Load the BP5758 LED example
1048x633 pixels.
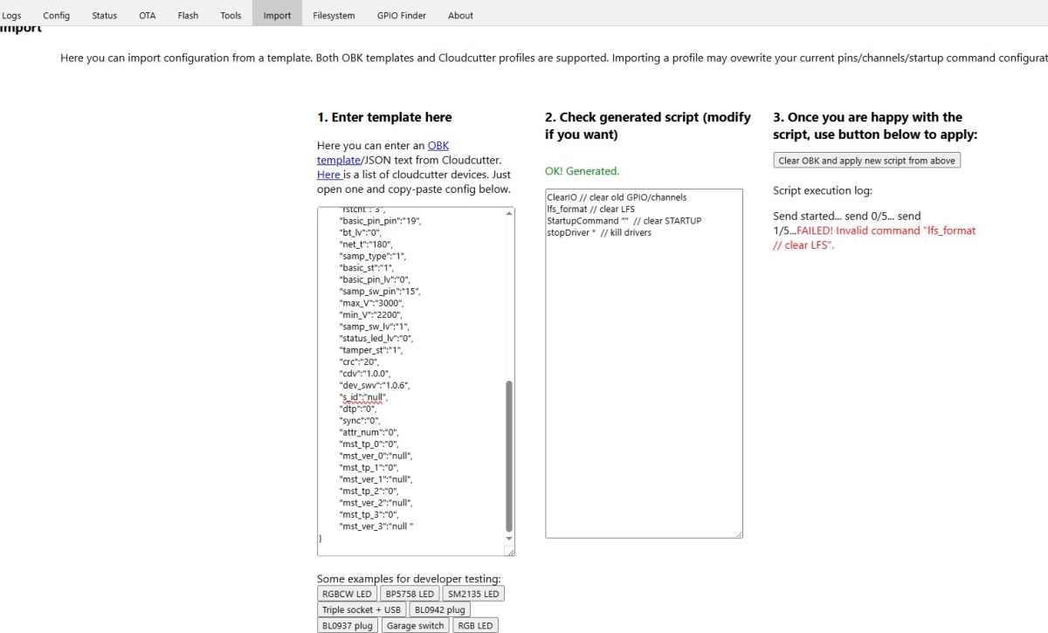coord(409,594)
